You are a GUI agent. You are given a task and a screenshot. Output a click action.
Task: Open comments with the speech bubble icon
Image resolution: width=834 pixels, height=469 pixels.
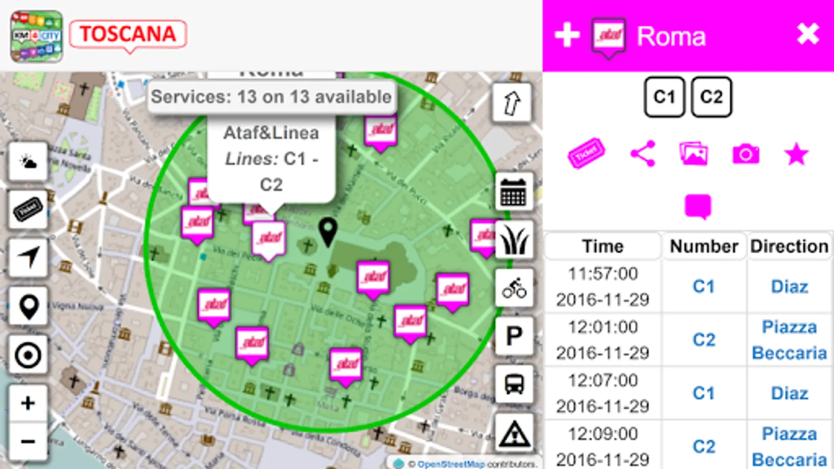pyautogui.click(x=698, y=206)
